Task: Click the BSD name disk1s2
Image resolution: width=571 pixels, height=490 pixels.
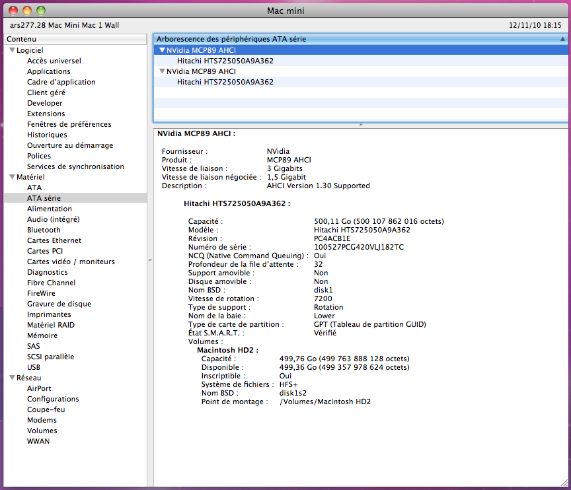Action: (293, 393)
